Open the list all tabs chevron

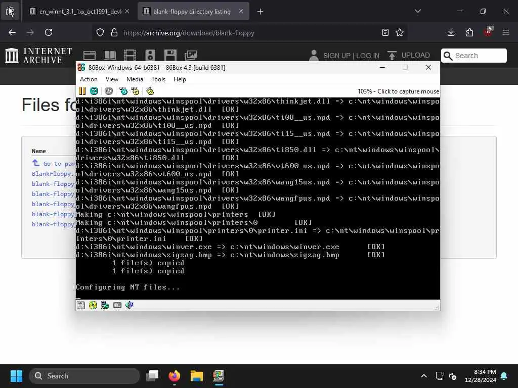click(418, 11)
